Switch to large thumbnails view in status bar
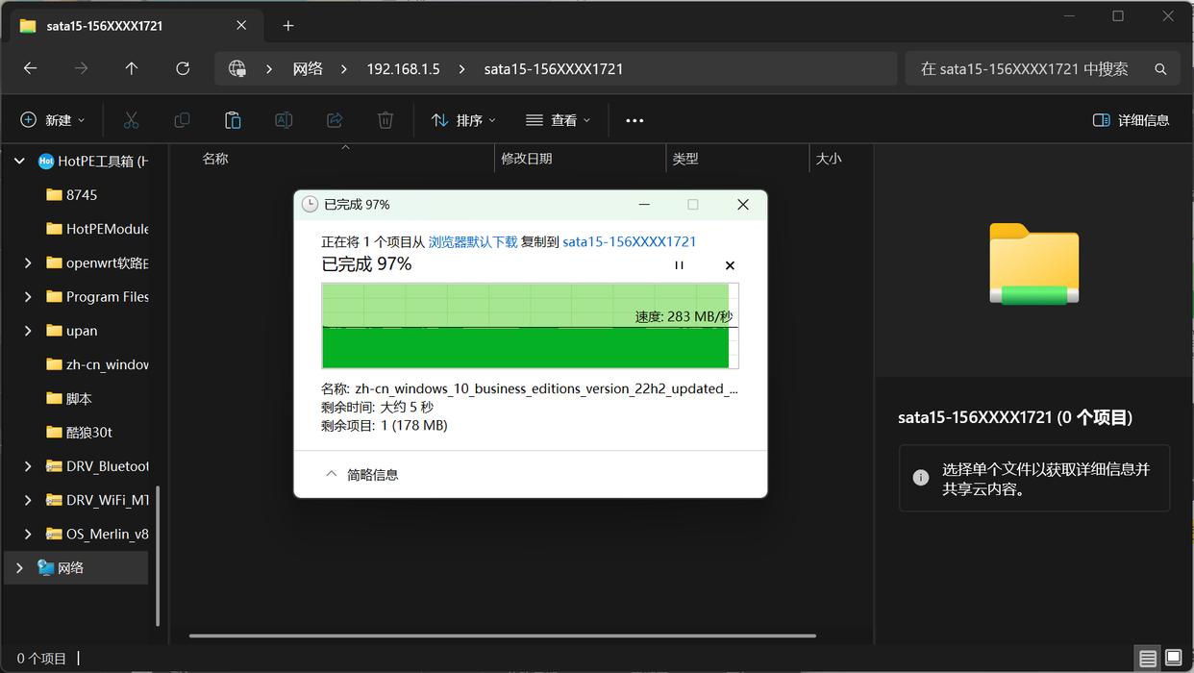The width and height of the screenshot is (1194, 673). point(1173,659)
